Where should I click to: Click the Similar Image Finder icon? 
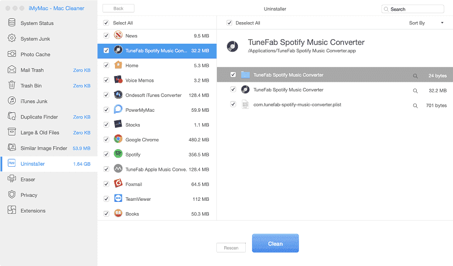11,147
